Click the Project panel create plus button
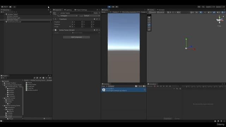 click(2, 78)
